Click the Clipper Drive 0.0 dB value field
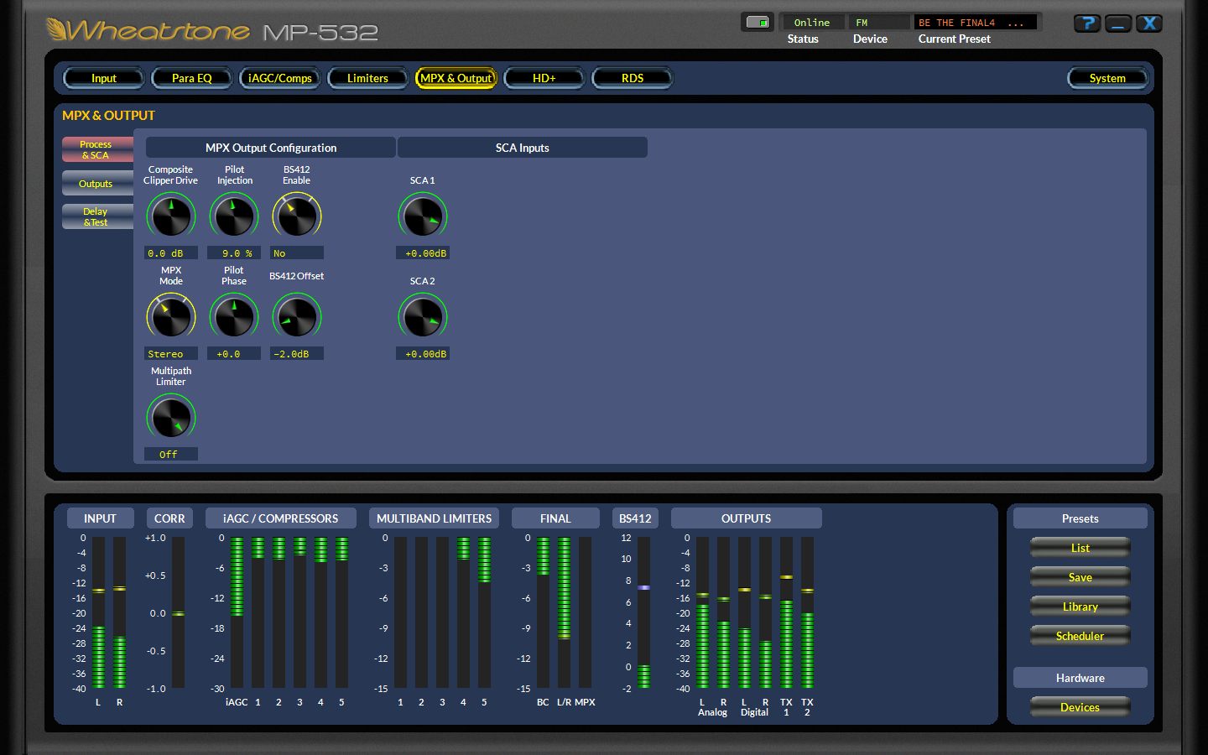Image resolution: width=1208 pixels, height=755 pixels. (x=171, y=253)
